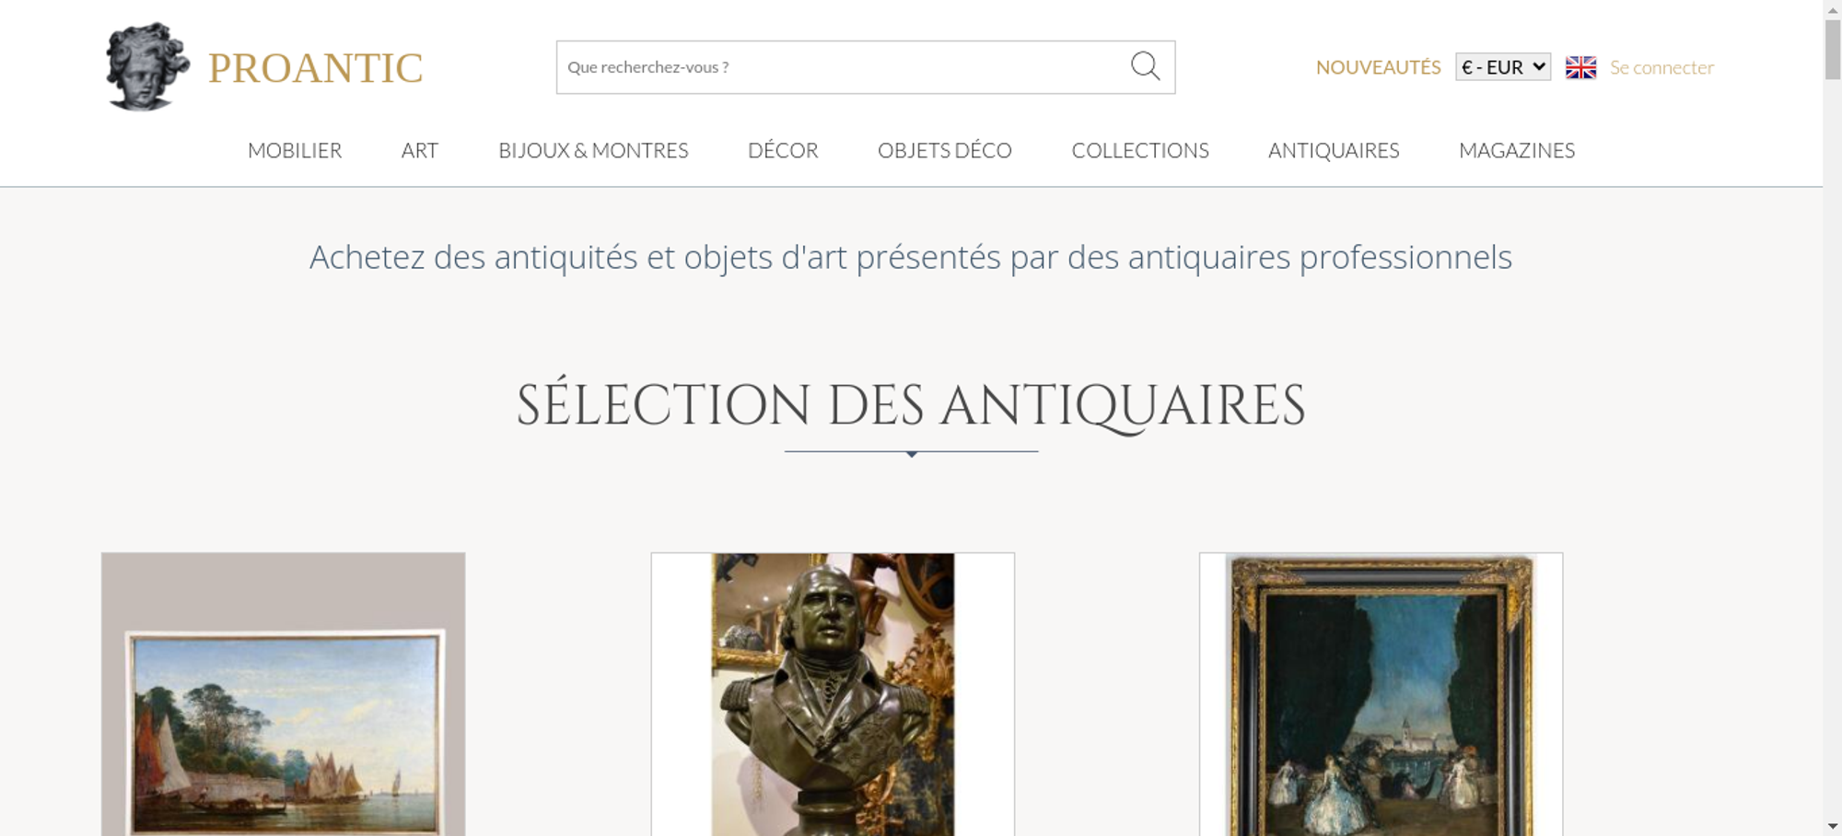Click the 'Se connecter' login link
1842x836 pixels.
click(1661, 67)
